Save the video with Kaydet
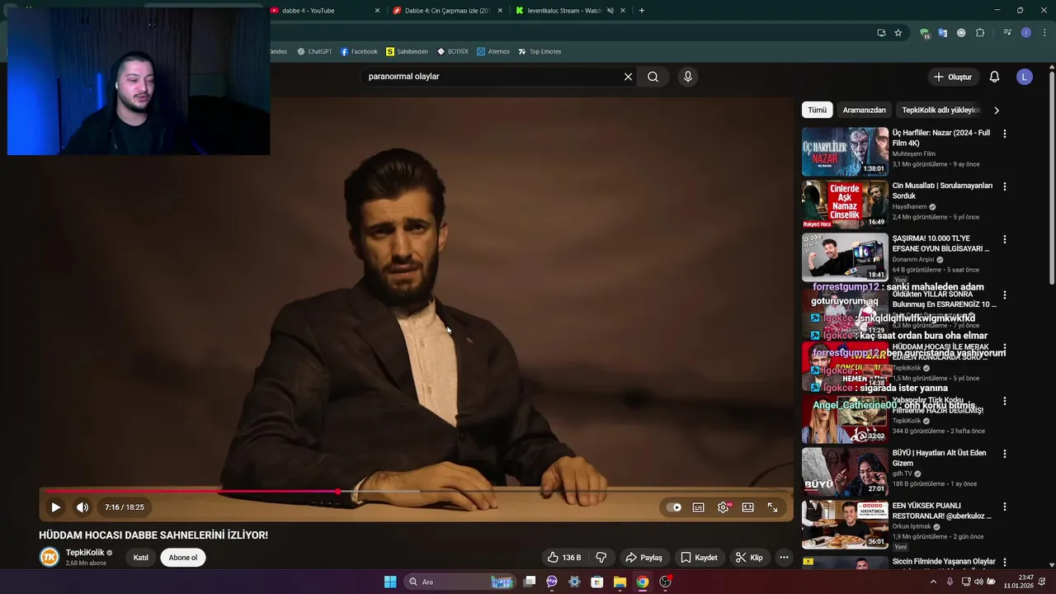 coord(698,558)
